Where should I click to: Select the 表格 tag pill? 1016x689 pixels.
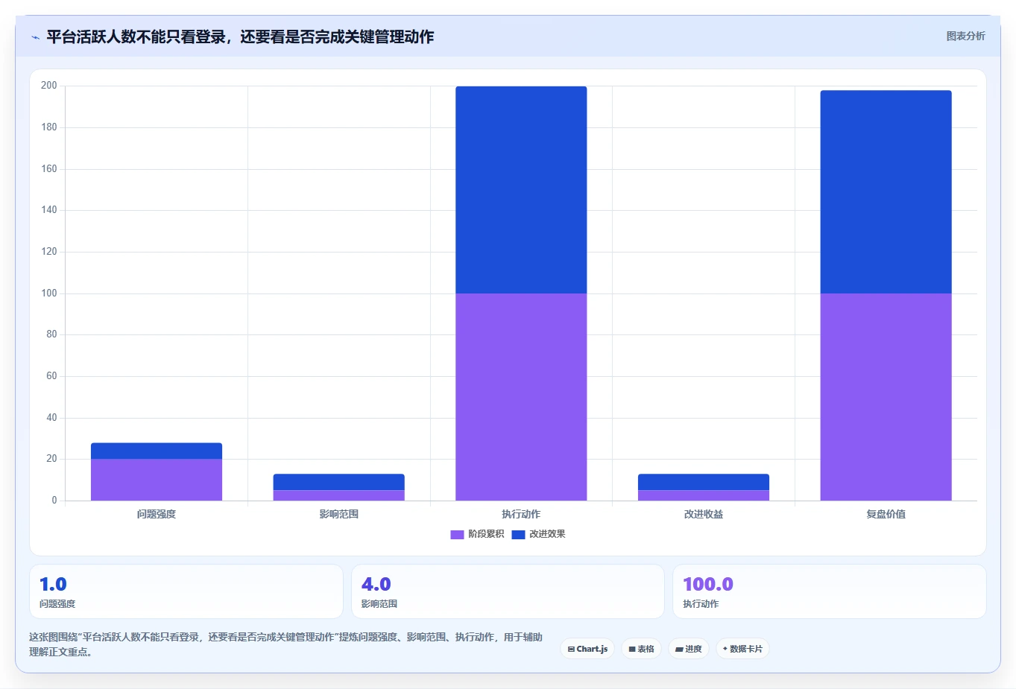point(641,649)
